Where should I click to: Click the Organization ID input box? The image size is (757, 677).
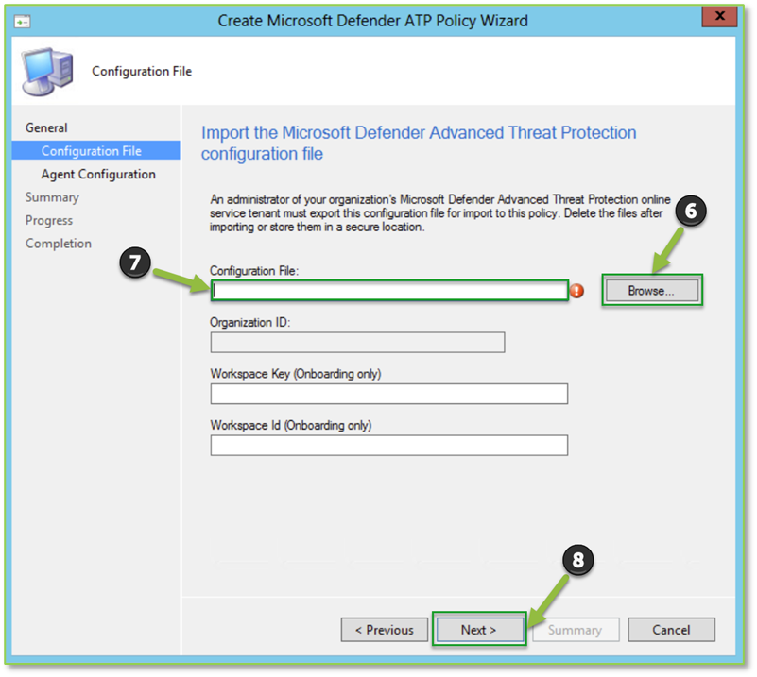point(357,342)
